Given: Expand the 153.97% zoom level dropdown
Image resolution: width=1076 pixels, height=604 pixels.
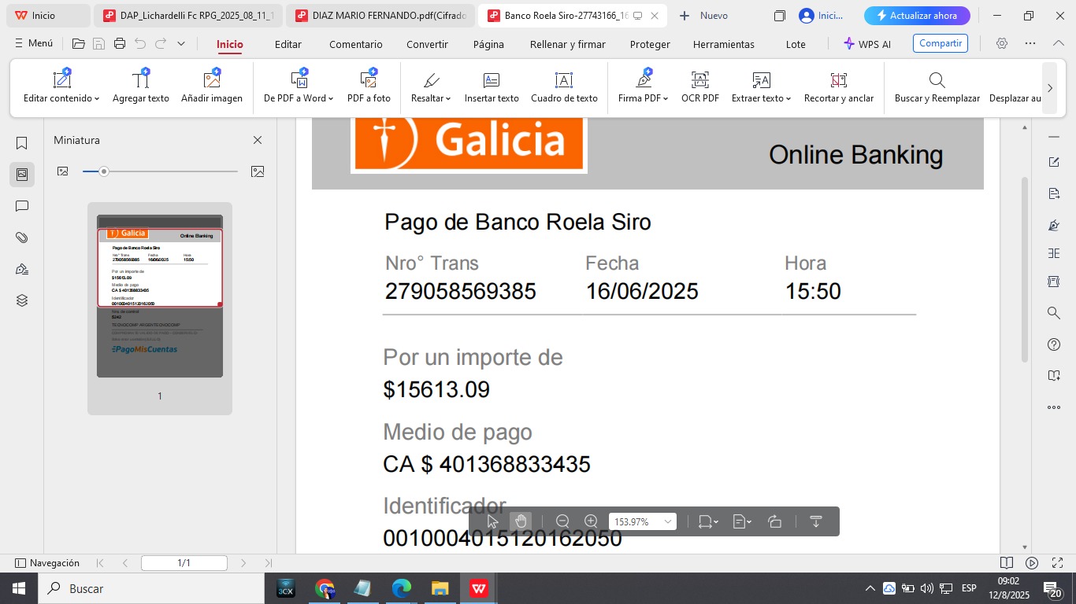Looking at the screenshot, I should tap(668, 521).
